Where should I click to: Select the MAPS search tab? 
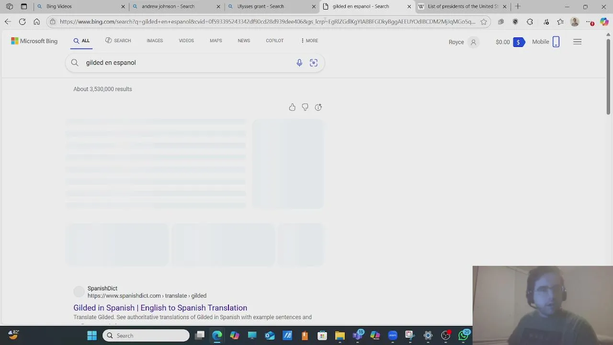[216, 41]
